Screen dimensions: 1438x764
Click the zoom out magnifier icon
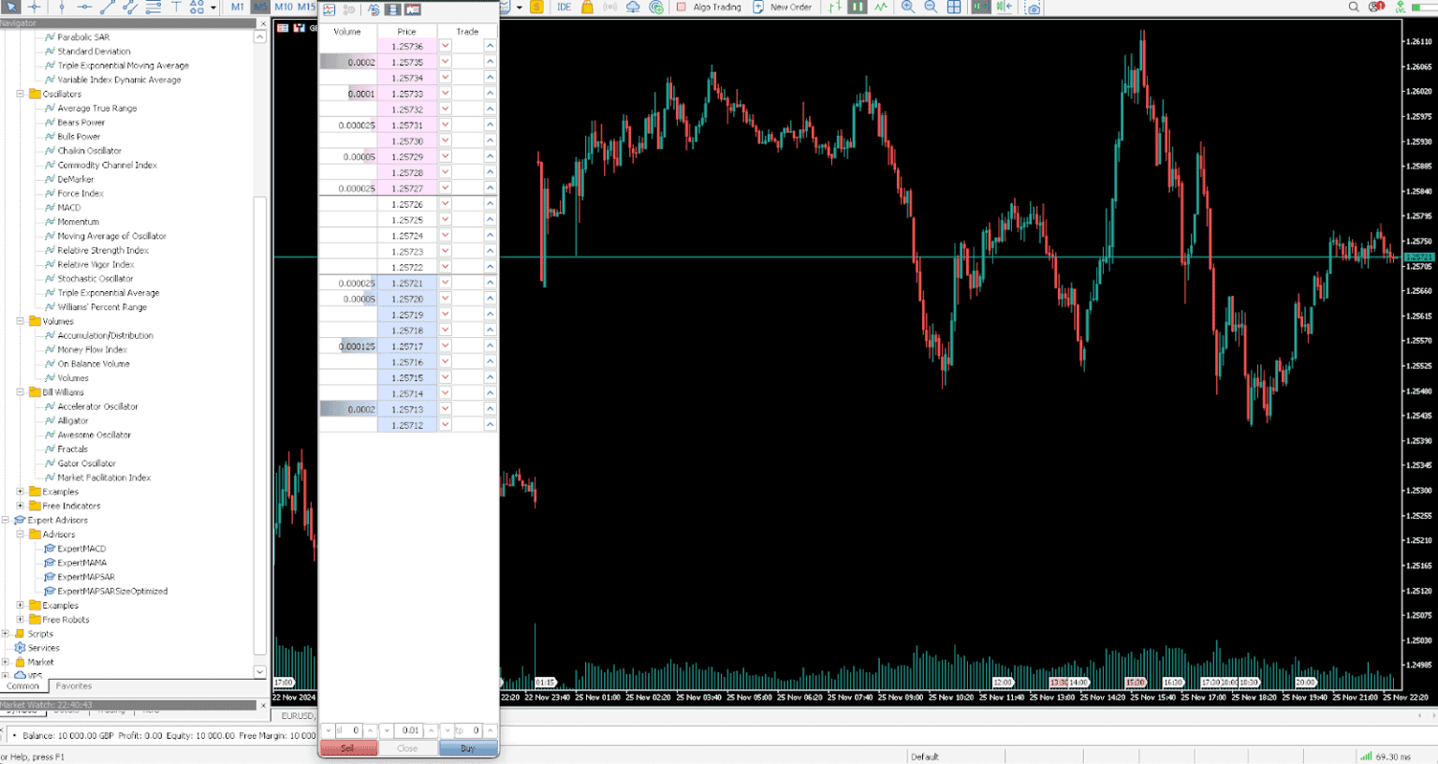point(931,7)
